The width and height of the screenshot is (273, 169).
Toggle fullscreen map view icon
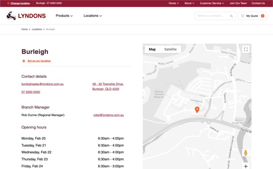tap(246, 49)
